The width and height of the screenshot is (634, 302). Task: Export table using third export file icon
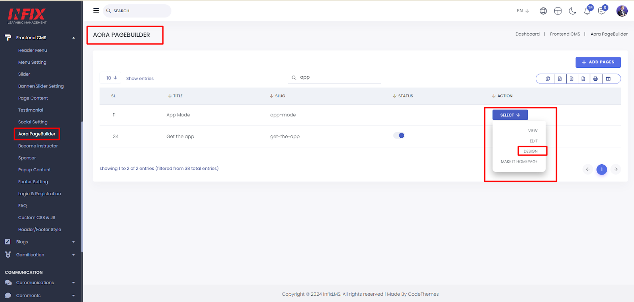point(571,79)
